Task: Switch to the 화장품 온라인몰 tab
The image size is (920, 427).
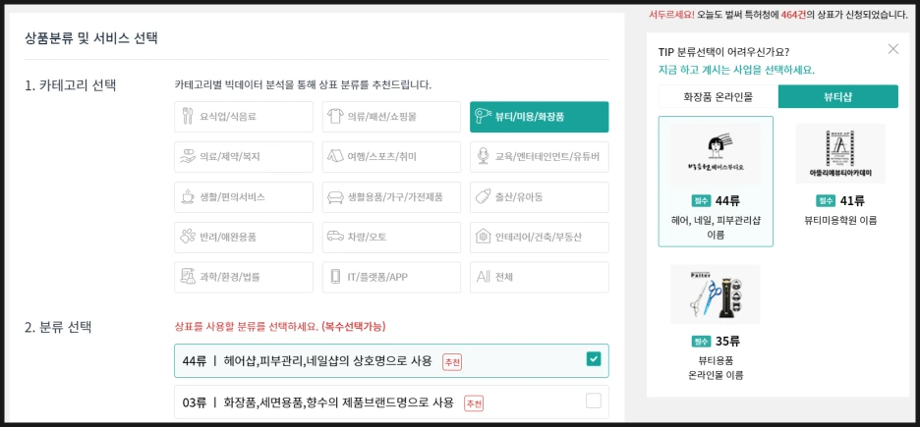Action: click(719, 97)
